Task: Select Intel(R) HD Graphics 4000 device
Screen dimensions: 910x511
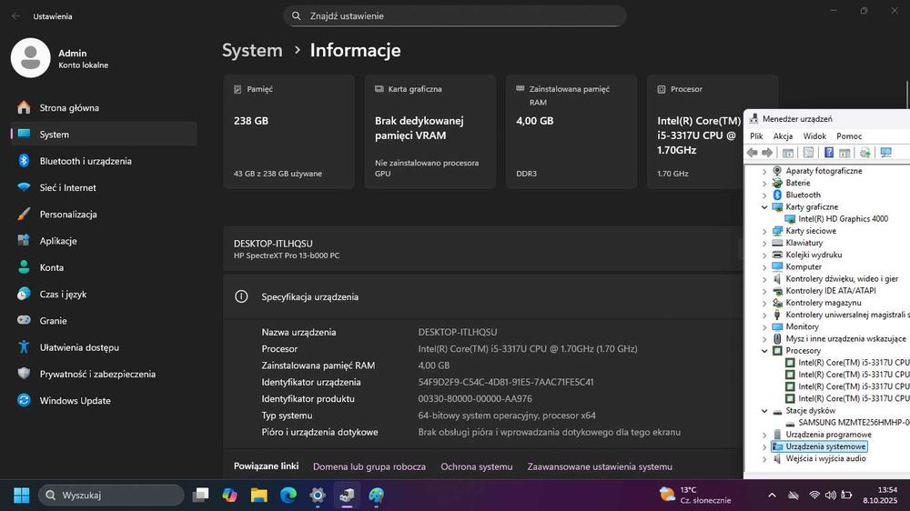Action: (843, 218)
